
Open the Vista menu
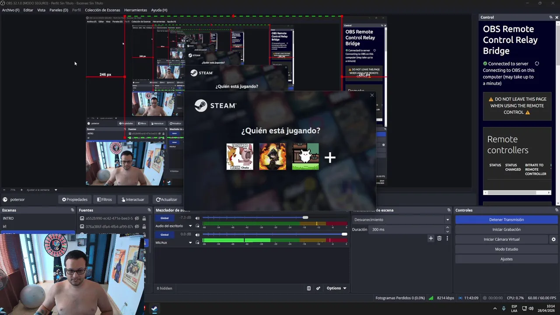[41, 10]
